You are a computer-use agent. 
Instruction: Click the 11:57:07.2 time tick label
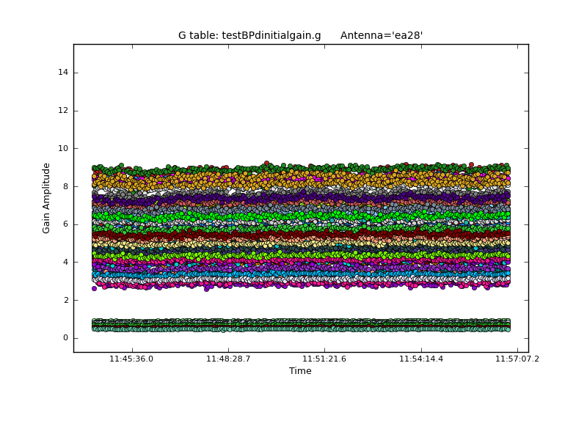point(517,359)
